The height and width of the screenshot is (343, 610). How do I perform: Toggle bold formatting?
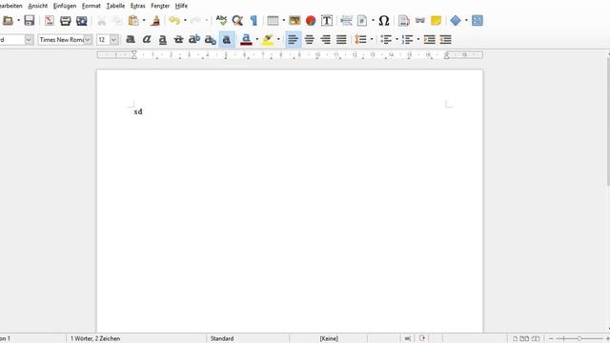pos(131,39)
